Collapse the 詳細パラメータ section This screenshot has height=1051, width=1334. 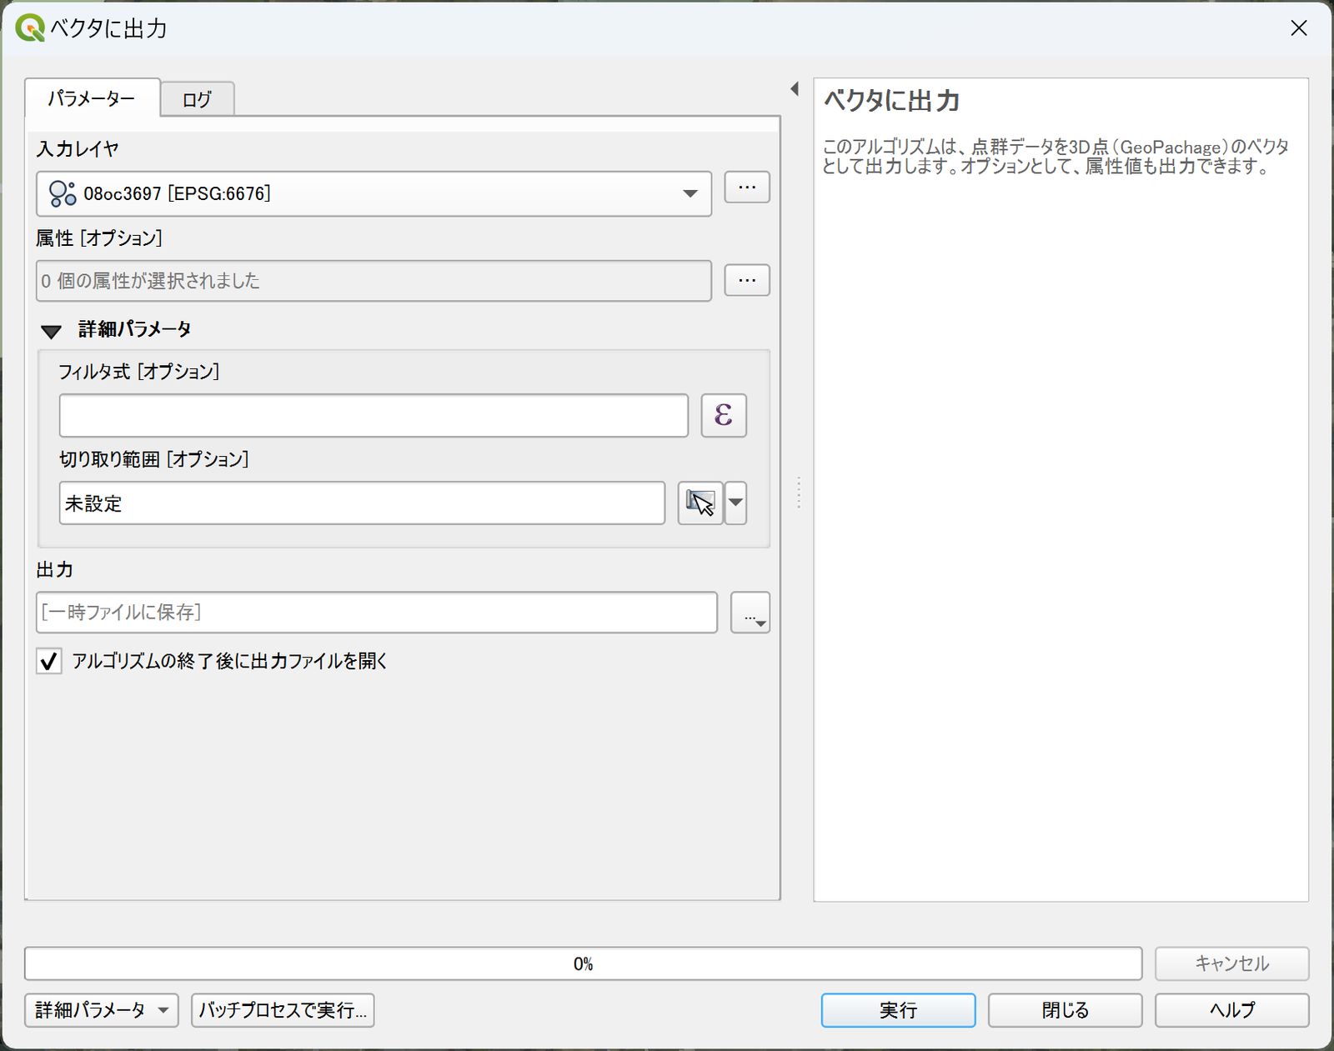pyautogui.click(x=51, y=331)
